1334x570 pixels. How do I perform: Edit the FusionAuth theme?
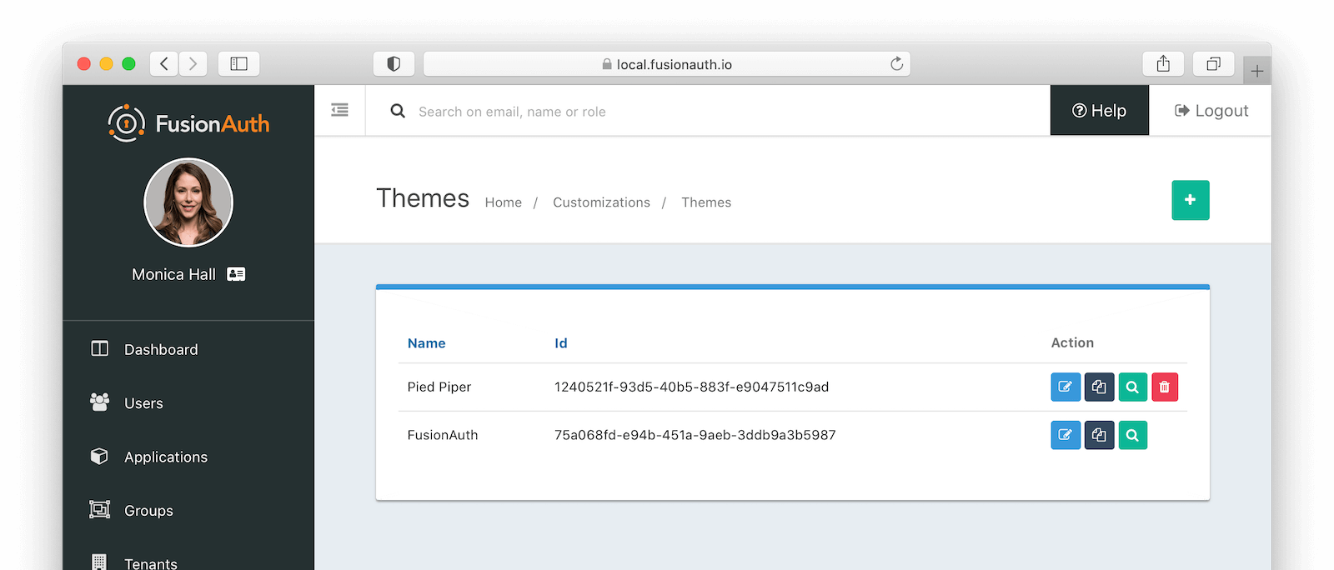point(1066,435)
